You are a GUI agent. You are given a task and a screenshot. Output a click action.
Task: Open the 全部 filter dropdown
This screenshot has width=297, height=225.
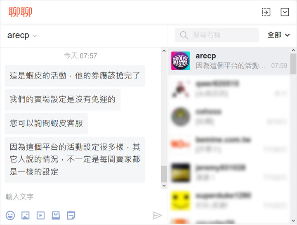point(278,35)
